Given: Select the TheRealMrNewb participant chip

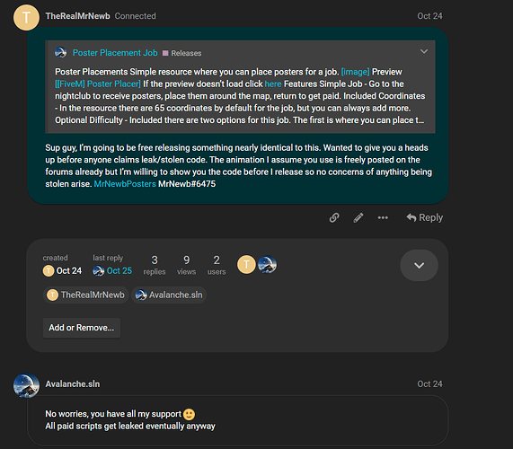Looking at the screenshot, I should (x=85, y=295).
